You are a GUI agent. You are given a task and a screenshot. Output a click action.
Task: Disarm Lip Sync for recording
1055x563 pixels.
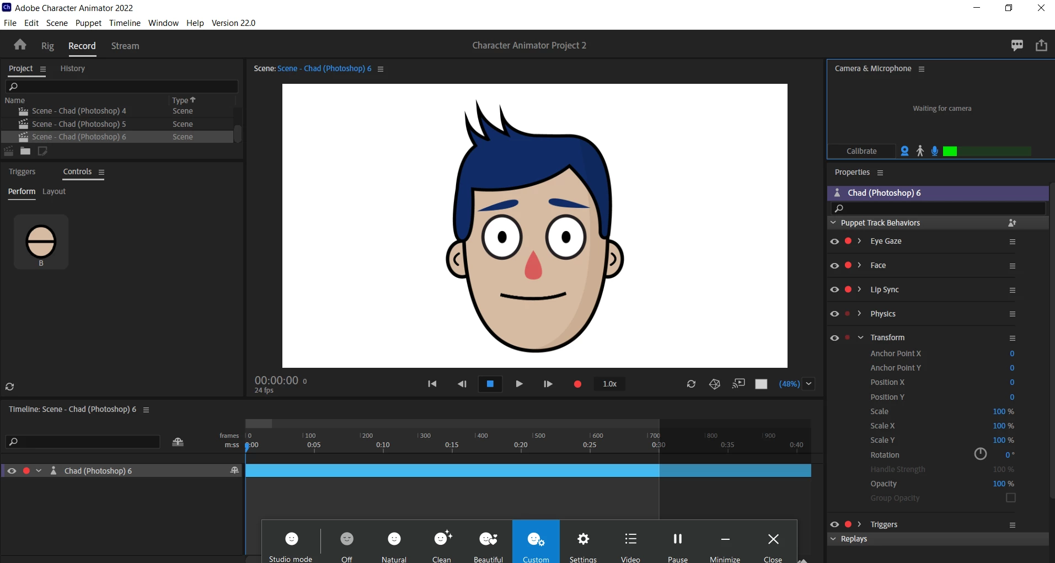coord(848,289)
